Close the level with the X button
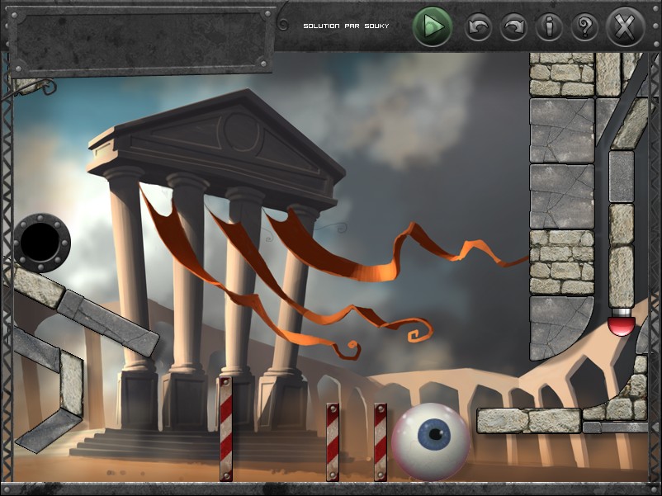662x496 pixels. [626, 26]
